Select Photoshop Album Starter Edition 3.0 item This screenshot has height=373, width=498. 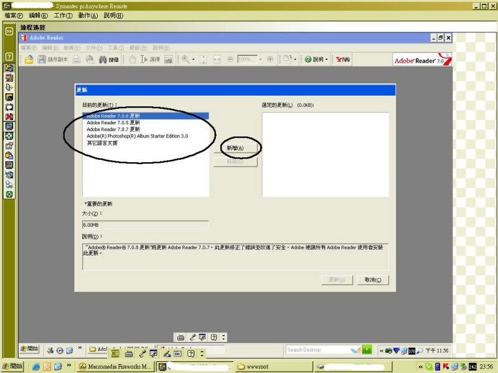click(146, 136)
